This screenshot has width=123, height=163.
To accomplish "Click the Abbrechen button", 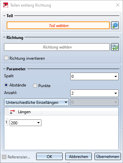I will [79, 156].
